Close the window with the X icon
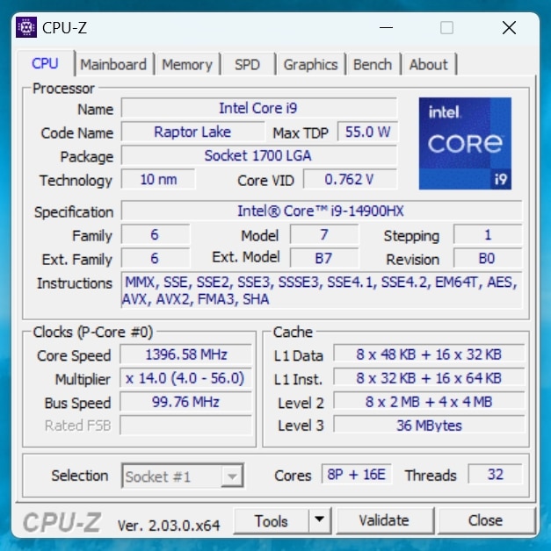This screenshot has width=551, height=551. (x=509, y=28)
